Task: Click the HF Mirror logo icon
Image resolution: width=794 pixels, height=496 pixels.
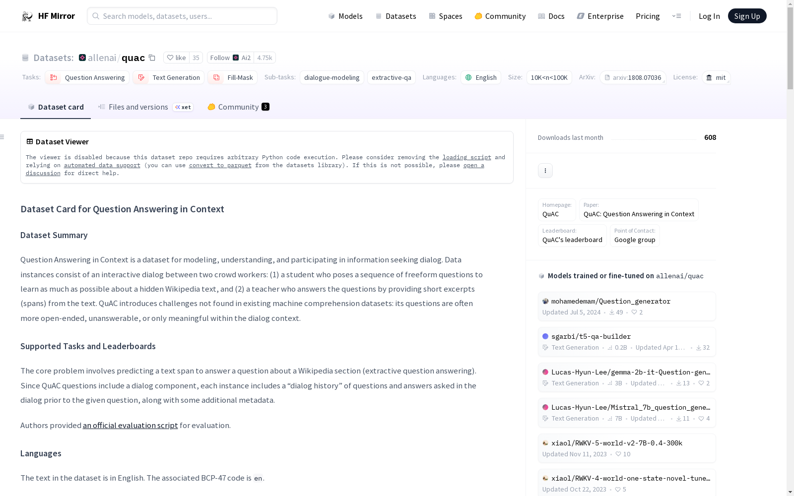Action: 27,16
